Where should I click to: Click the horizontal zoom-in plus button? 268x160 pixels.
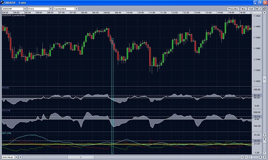pyautogui.click(x=260, y=157)
